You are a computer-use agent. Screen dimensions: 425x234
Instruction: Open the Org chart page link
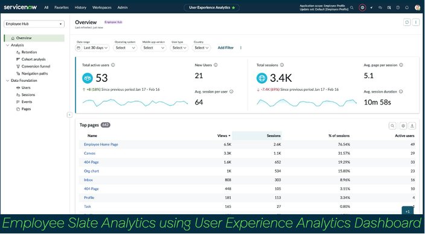click(x=91, y=171)
